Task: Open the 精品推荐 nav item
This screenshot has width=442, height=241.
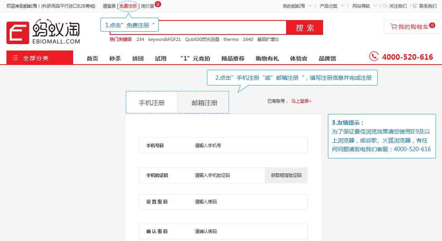Action: [233, 59]
